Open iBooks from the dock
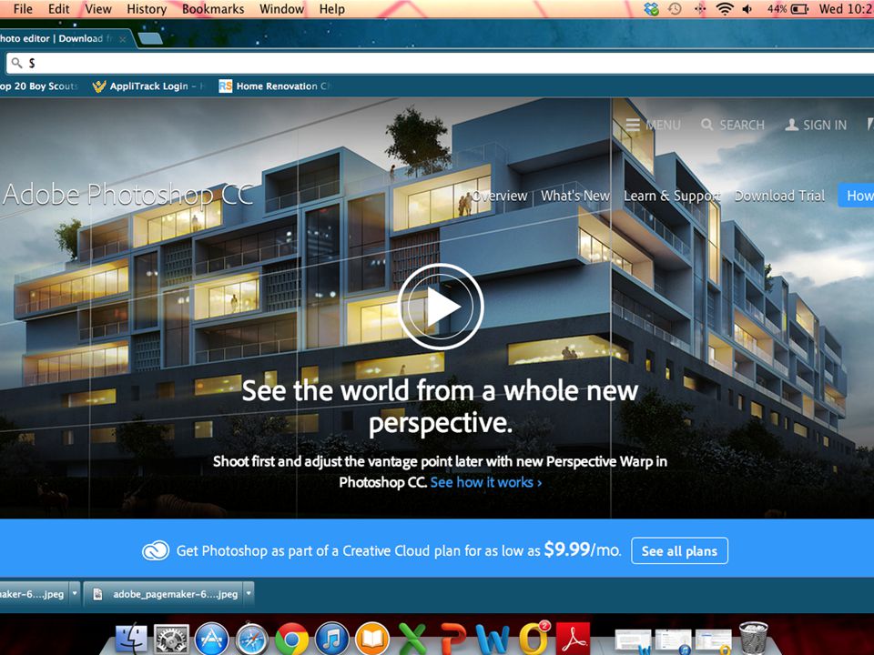This screenshot has height=655, width=874. pos(372,639)
